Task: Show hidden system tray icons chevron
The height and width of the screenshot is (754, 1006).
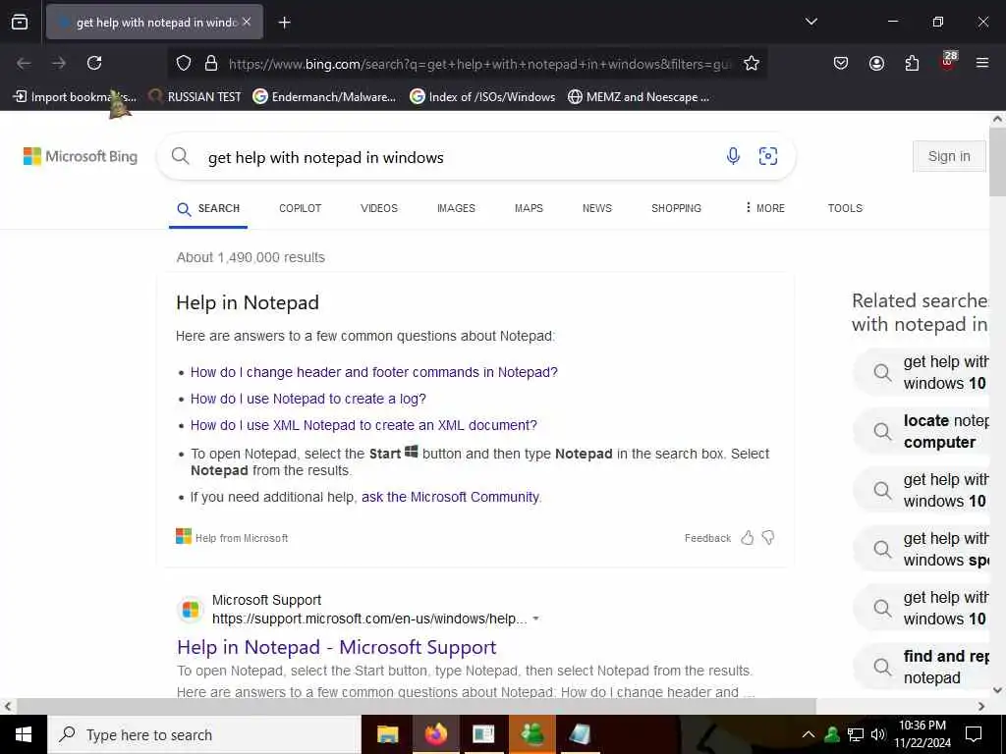Action: [809, 734]
